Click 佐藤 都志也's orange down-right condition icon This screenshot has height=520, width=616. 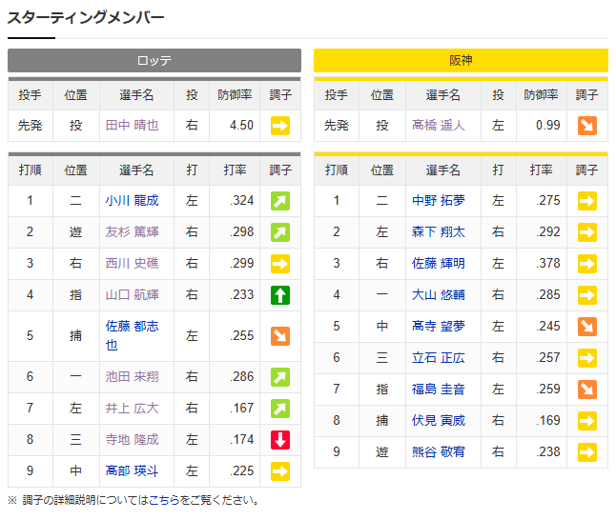[x=280, y=336]
